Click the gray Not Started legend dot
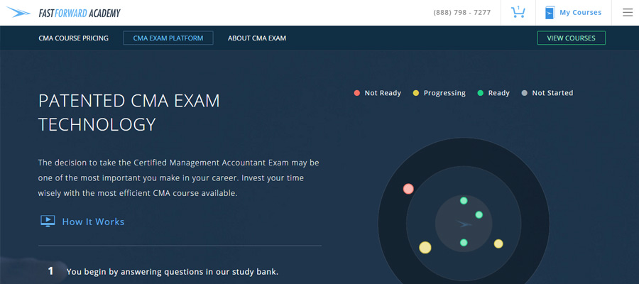The width and height of the screenshot is (639, 284). point(525,93)
